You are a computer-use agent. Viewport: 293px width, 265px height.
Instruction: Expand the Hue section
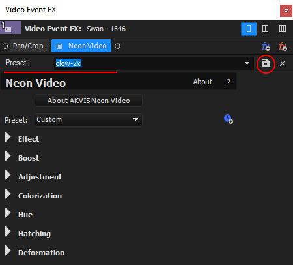point(8,213)
